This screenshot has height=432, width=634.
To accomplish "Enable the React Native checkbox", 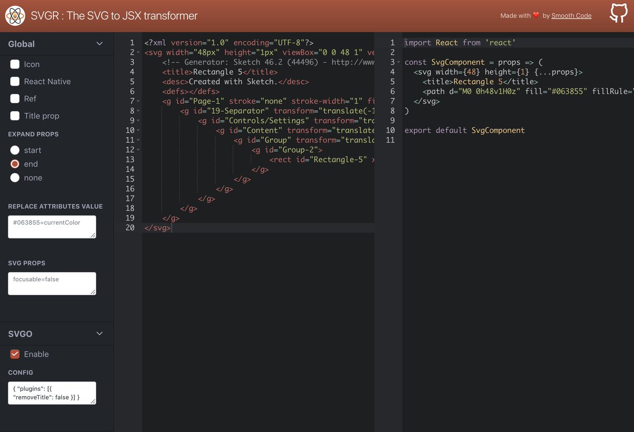I will [15, 81].
